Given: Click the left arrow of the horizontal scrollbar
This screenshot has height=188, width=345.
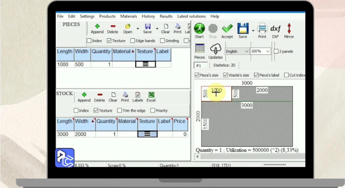Looking at the screenshot, I should (198, 156).
